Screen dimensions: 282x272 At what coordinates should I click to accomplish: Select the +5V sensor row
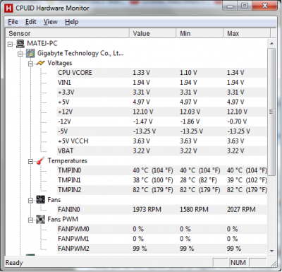point(161,102)
